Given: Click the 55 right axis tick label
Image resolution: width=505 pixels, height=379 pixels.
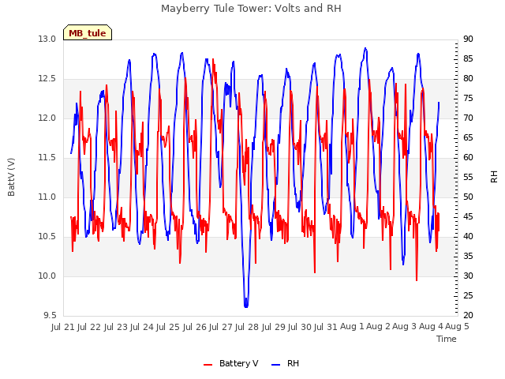Looking at the screenshot, I should click(x=468, y=177).
